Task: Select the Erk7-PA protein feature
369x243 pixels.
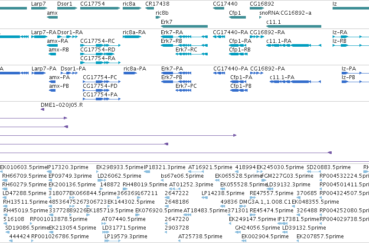Action: [176, 73]
